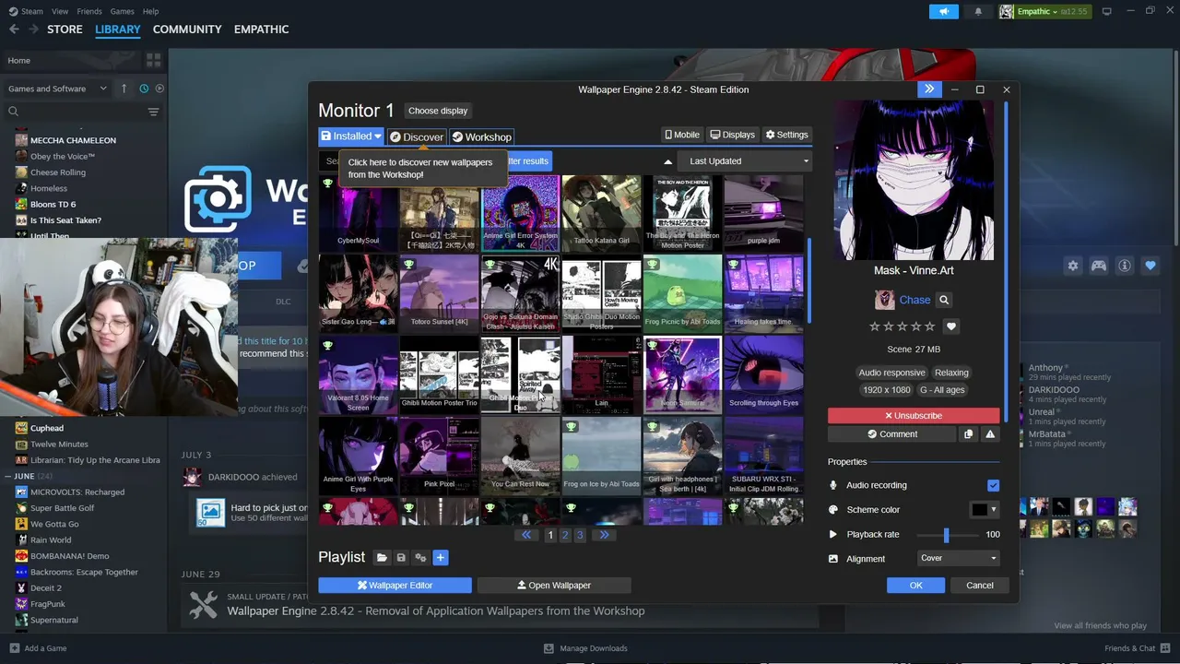Open the COMMUNITY tab in Steam
This screenshot has width=1180, height=664.
(x=187, y=30)
